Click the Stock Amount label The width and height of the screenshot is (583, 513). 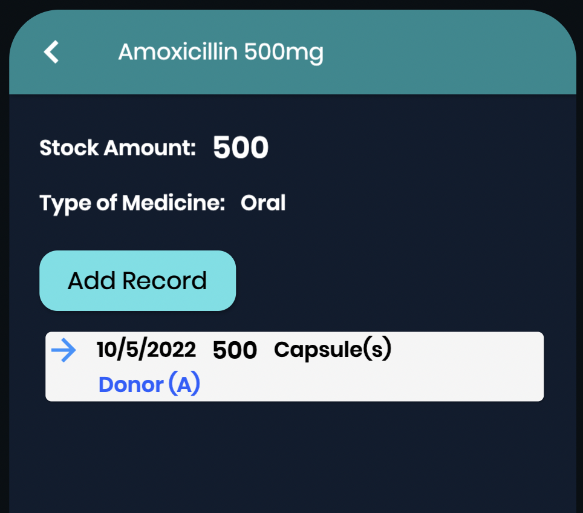(117, 148)
